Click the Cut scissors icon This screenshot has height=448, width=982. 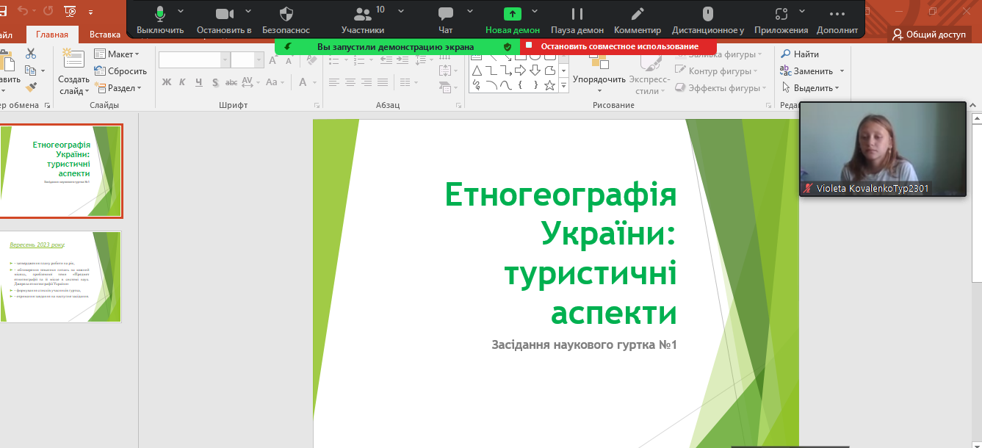[x=31, y=54]
